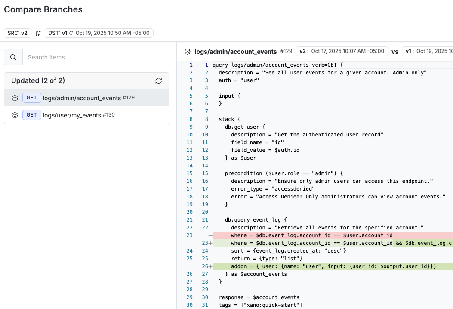The image size is (453, 309).
Task: Click 'Ensure only admin users' description line
Action: [x=332, y=181]
